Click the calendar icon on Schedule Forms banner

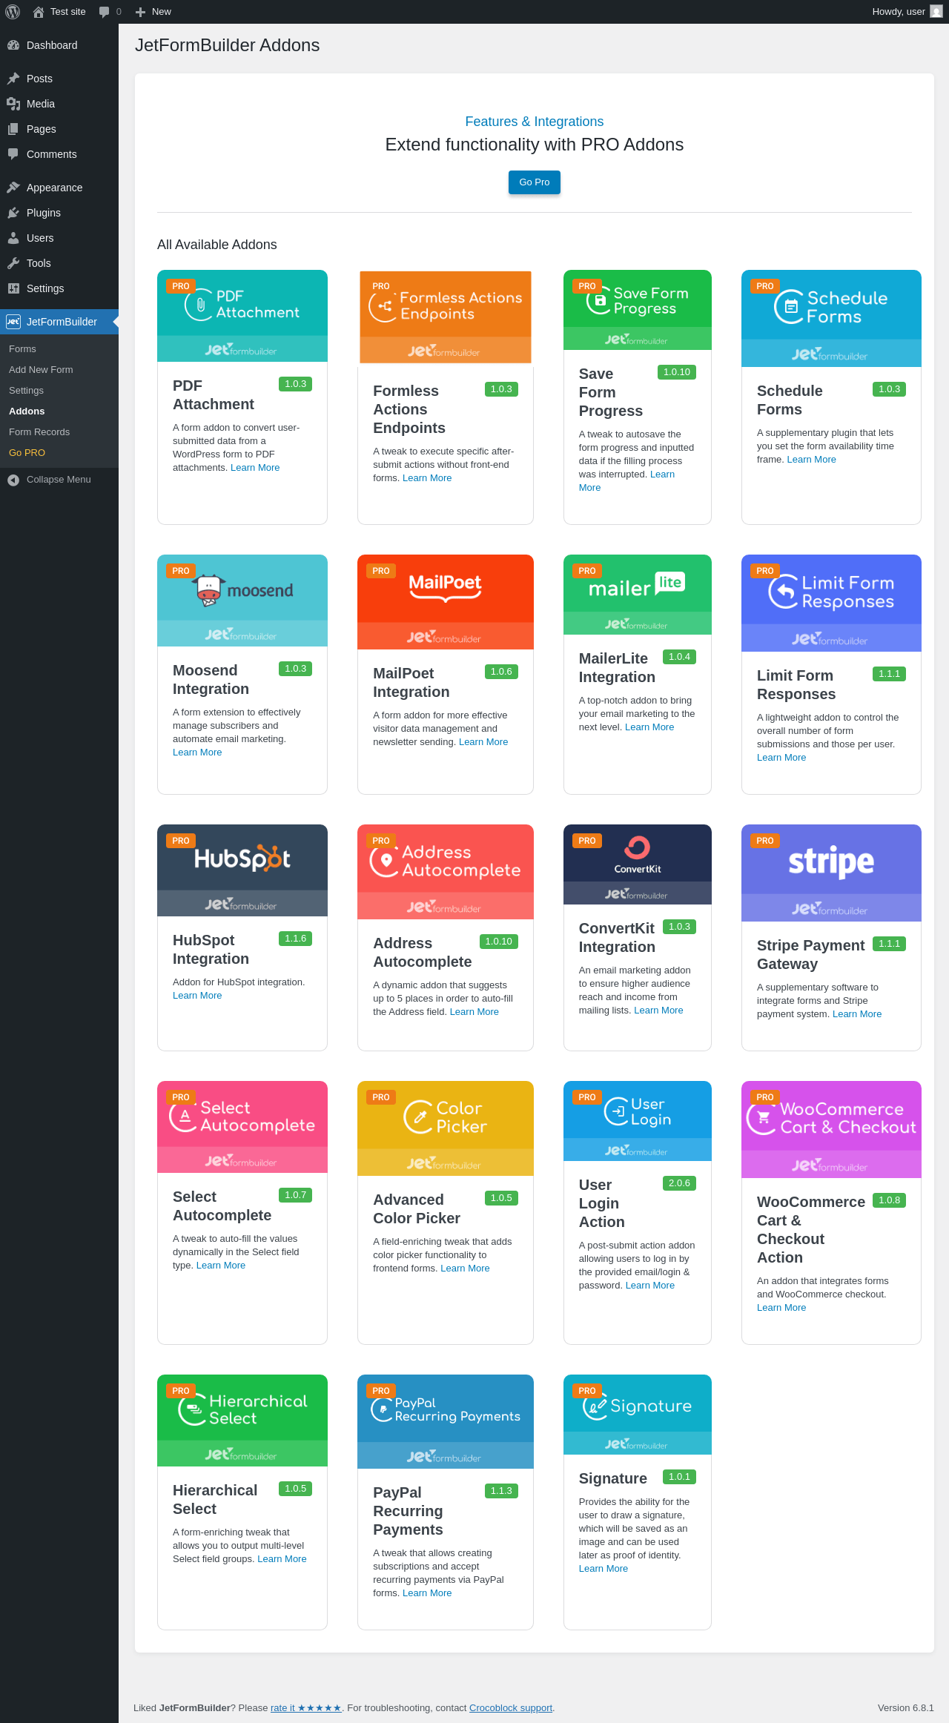tap(790, 307)
